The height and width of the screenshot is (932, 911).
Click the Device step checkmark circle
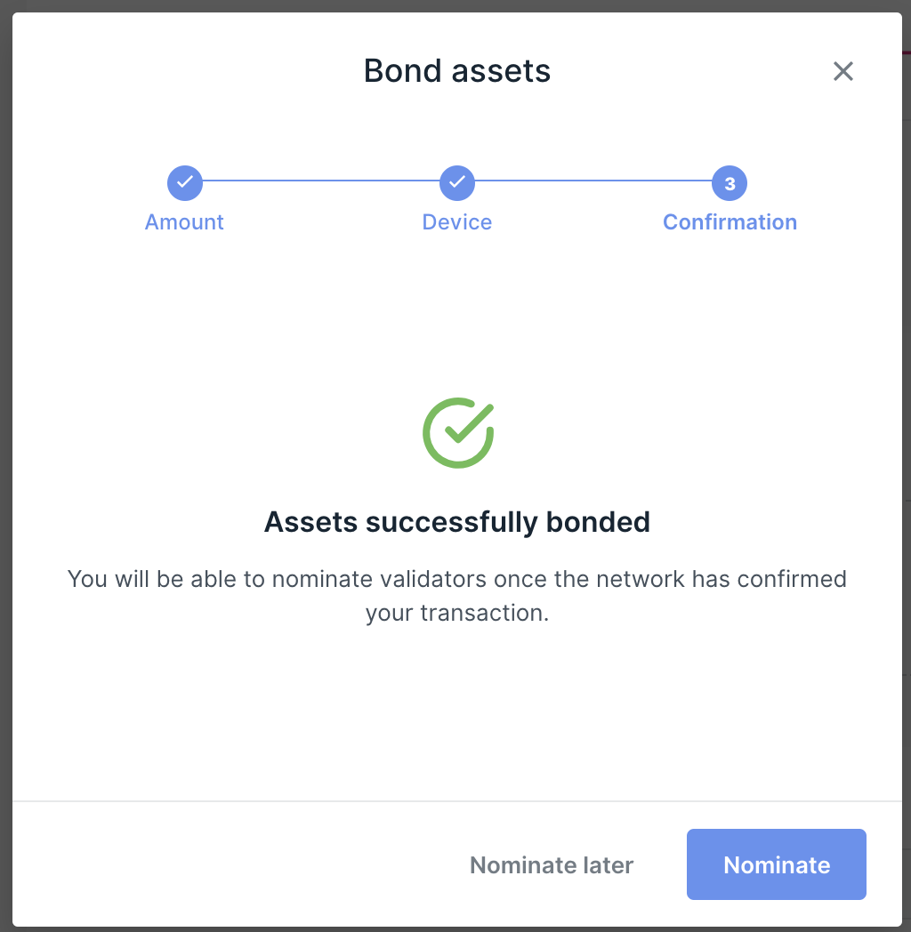tap(457, 183)
